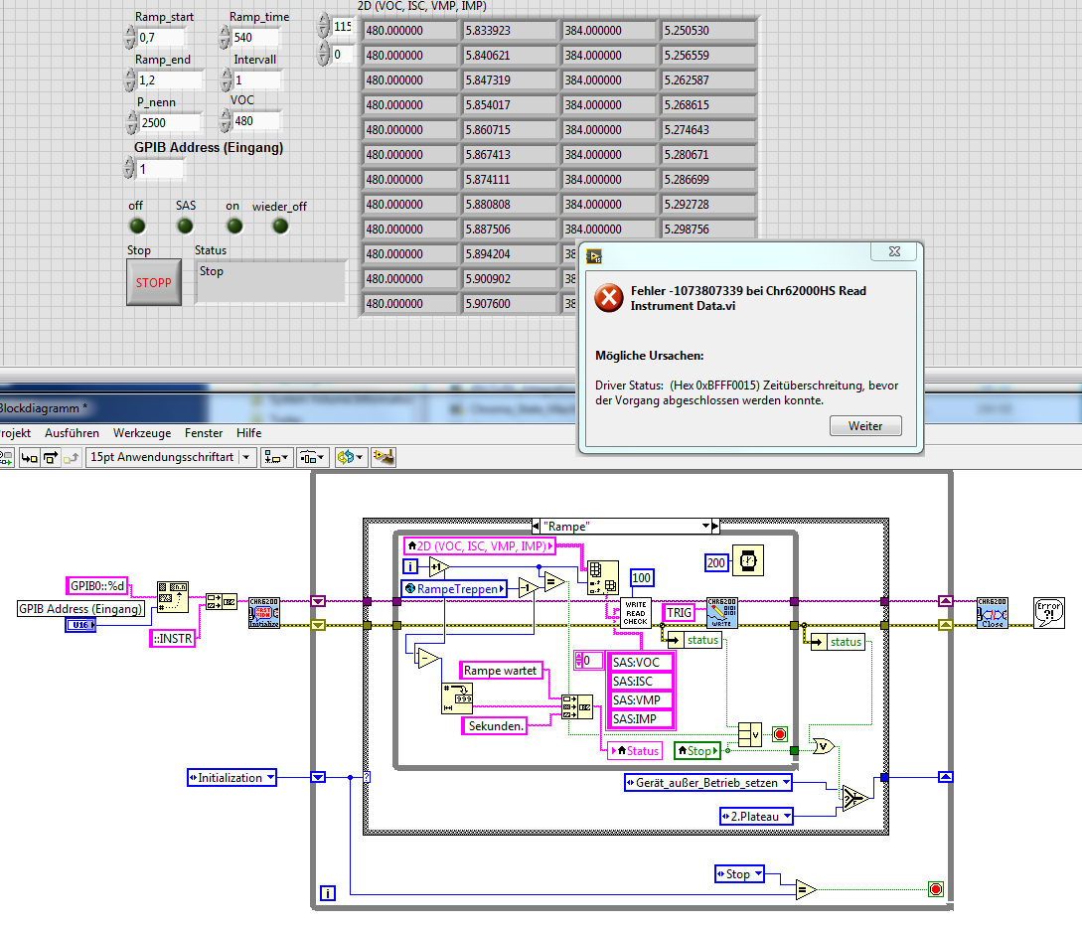Close the error dialog with the X
Image resolution: width=1082 pixels, height=927 pixels.
click(x=894, y=251)
